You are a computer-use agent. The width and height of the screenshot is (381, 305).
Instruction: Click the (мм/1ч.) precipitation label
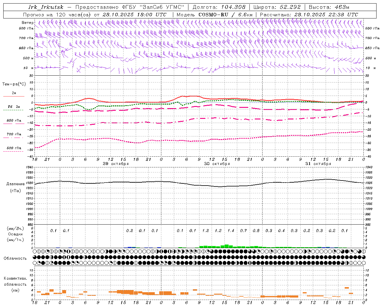click(x=15, y=240)
